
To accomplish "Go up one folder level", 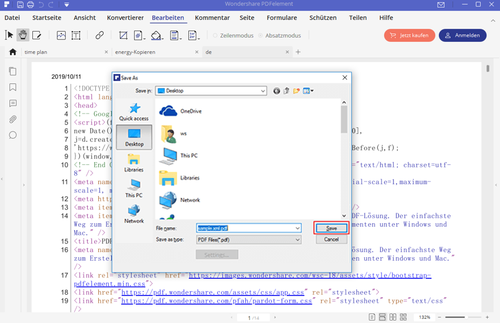I will tap(286, 91).
